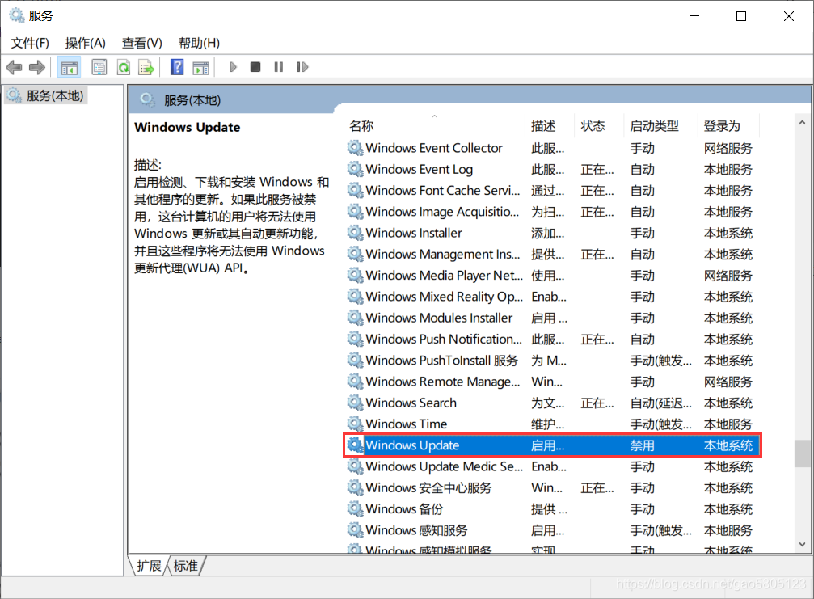Open the 查看(V) menu
This screenshot has height=599, width=814.
tap(141, 43)
